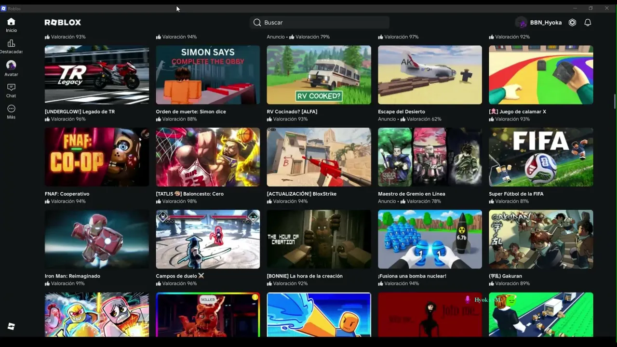This screenshot has width=617, height=347.
Task: Open "[BONNIE] La hora de la creación" title
Action: [305, 276]
